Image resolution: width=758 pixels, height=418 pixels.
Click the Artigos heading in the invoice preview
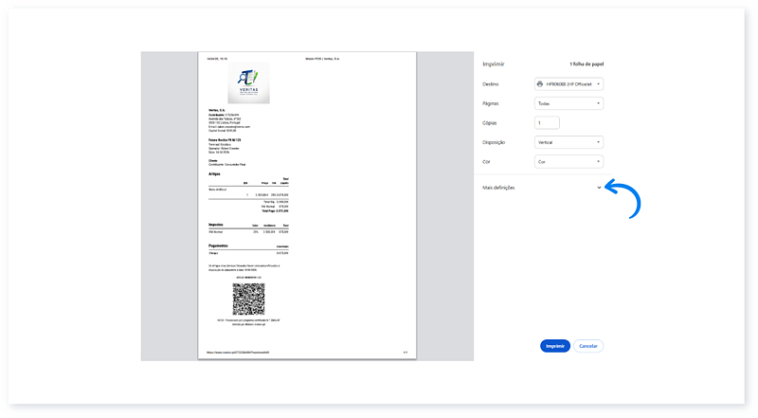[214, 173]
